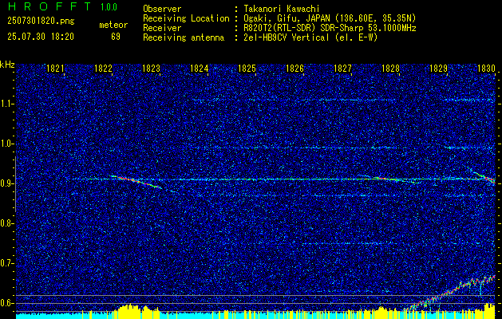Image resolution: width=502 pixels, height=319 pixels.
Task: Click the 1826 time marker
Action: point(294,69)
